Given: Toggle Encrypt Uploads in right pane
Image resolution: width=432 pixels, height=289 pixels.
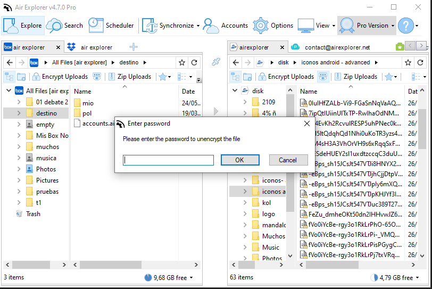Looking at the screenshot, I should (286, 77).
